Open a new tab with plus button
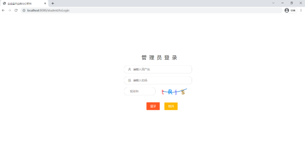This screenshot has width=305, height=160. 52,4
